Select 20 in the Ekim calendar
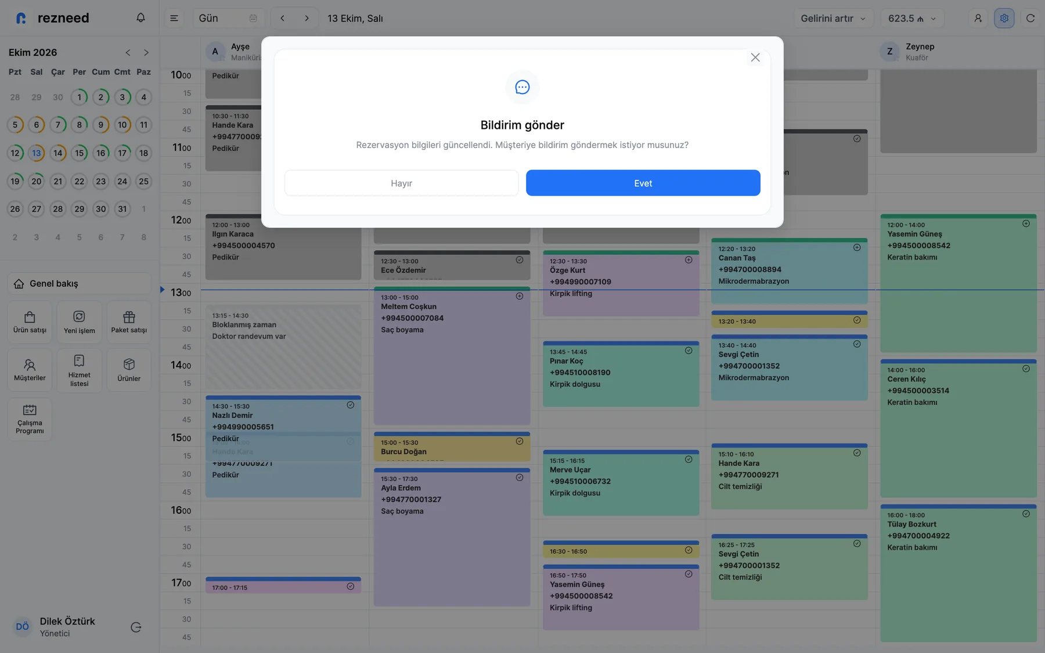 [37, 181]
